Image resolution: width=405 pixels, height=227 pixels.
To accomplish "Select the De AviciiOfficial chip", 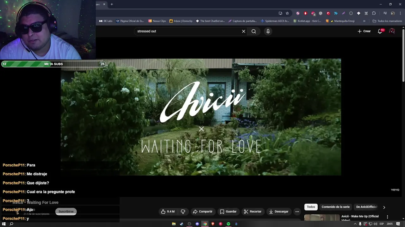I will click(x=366, y=207).
